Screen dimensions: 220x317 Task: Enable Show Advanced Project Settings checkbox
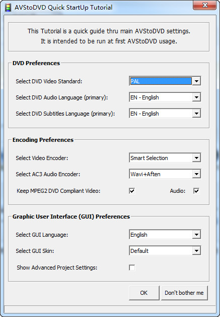(132, 268)
